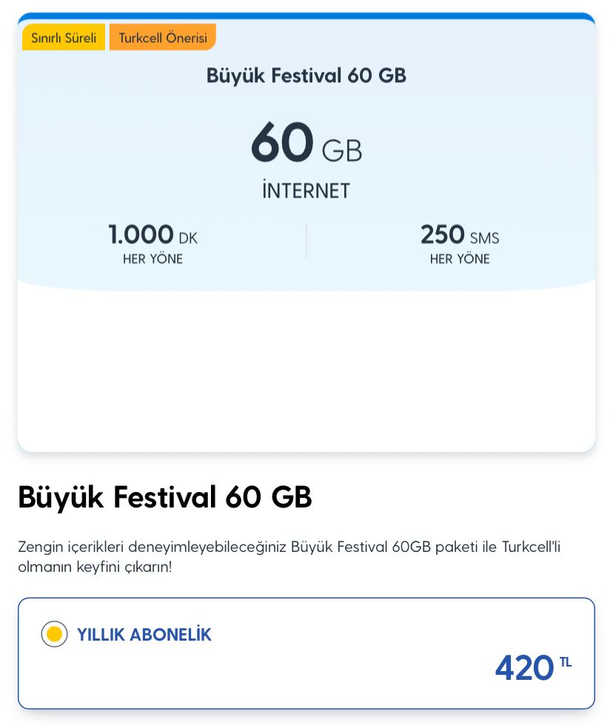Click the divider between DK and SMS
Viewport: 613px width, 725px height.
(x=306, y=241)
